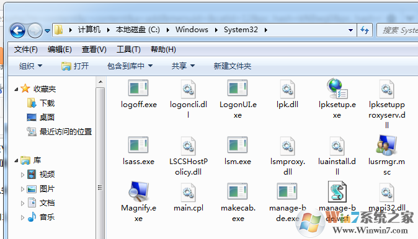Select the LogonUI.exe file icon
Image resolution: width=418 pixels, height=239 pixels.
coord(238,88)
